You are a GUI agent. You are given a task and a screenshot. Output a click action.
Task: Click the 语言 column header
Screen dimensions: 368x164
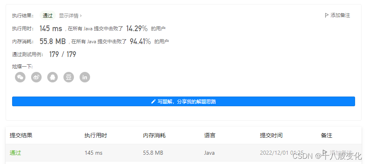coord(210,135)
